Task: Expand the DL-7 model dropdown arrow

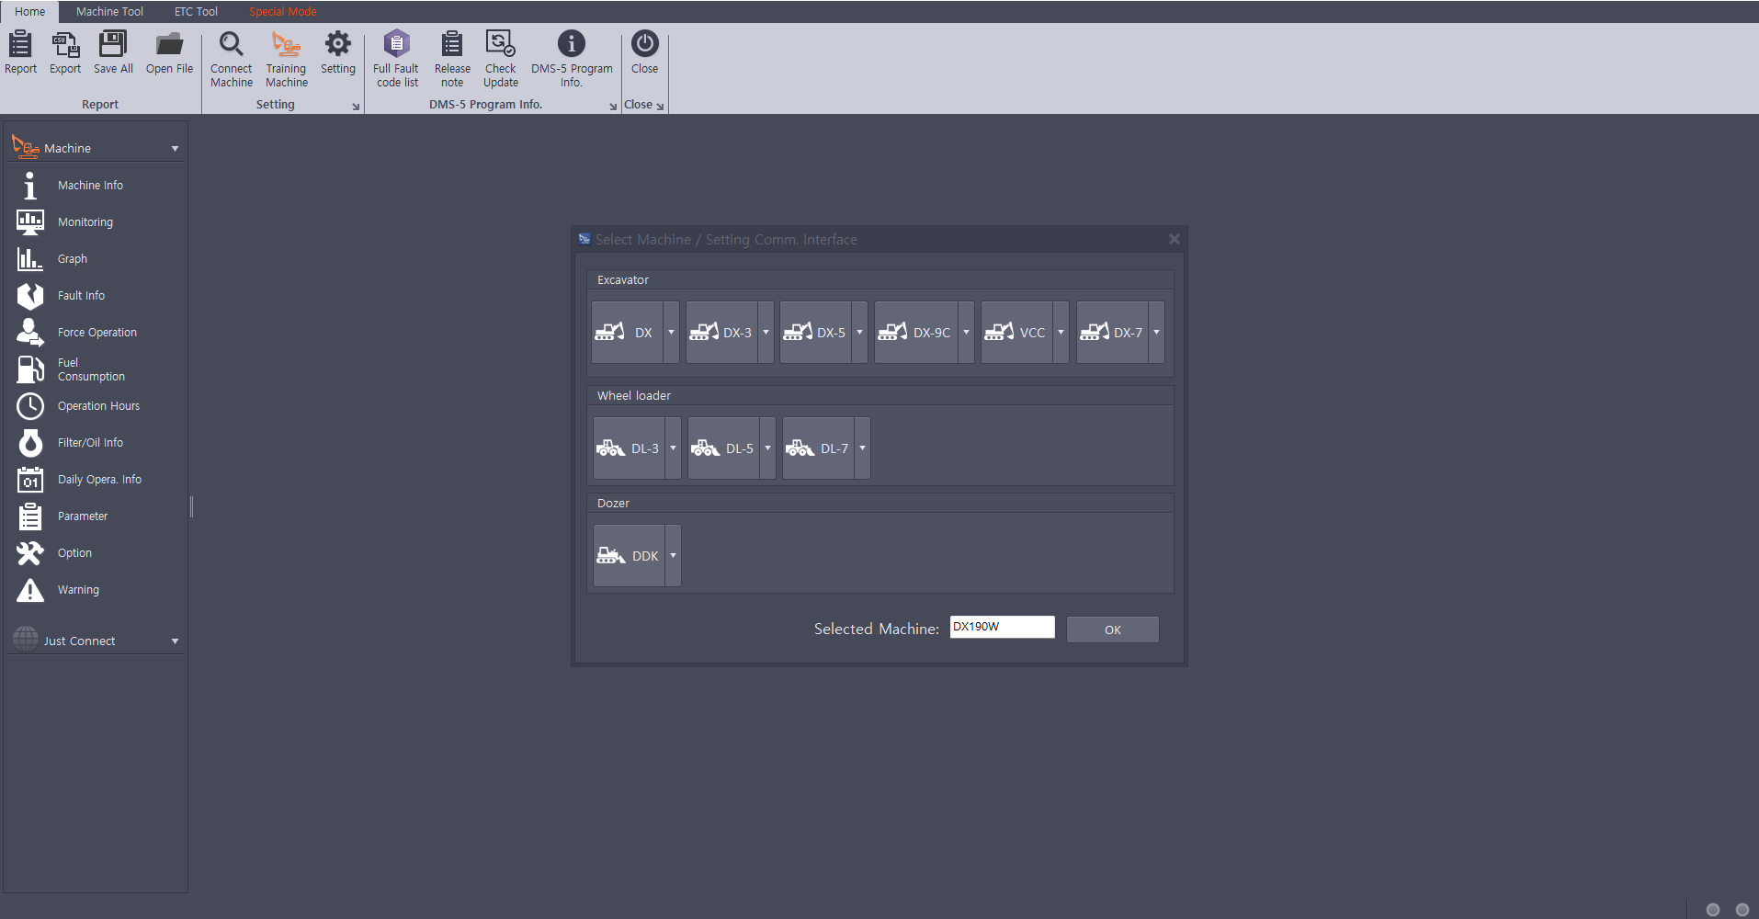Action: (862, 448)
